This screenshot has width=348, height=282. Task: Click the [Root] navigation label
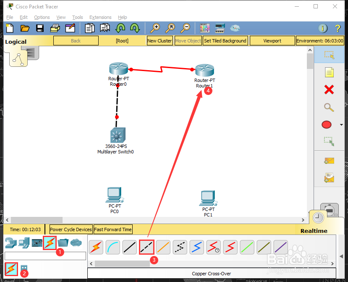122,41
